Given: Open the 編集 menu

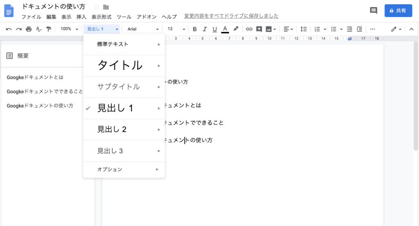Looking at the screenshot, I should tap(51, 17).
